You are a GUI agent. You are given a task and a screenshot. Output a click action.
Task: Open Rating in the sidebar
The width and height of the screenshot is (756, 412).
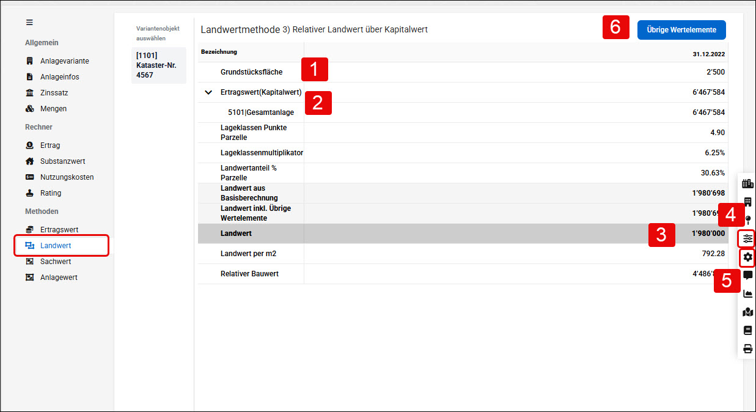[x=51, y=193]
